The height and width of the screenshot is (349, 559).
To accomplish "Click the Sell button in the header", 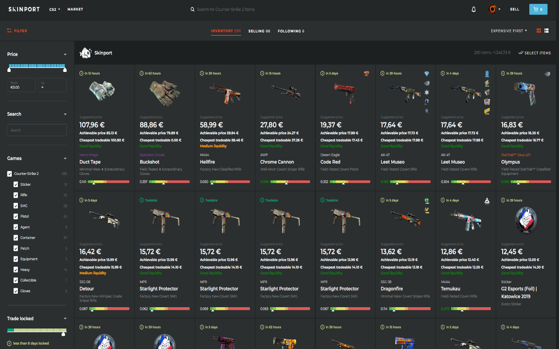I will tap(515, 9).
